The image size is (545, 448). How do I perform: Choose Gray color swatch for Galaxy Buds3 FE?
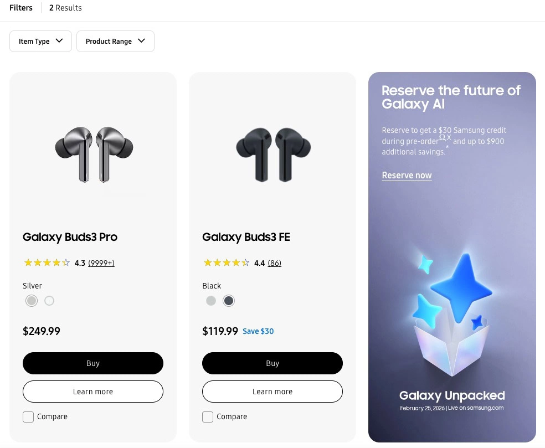pyautogui.click(x=211, y=301)
